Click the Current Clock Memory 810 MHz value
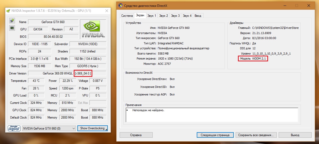This screenshot has height=144, width=319. click(68, 103)
